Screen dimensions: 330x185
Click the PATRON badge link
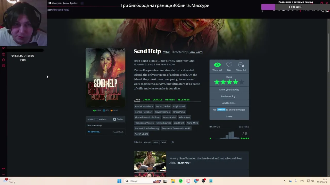(x=221, y=110)
